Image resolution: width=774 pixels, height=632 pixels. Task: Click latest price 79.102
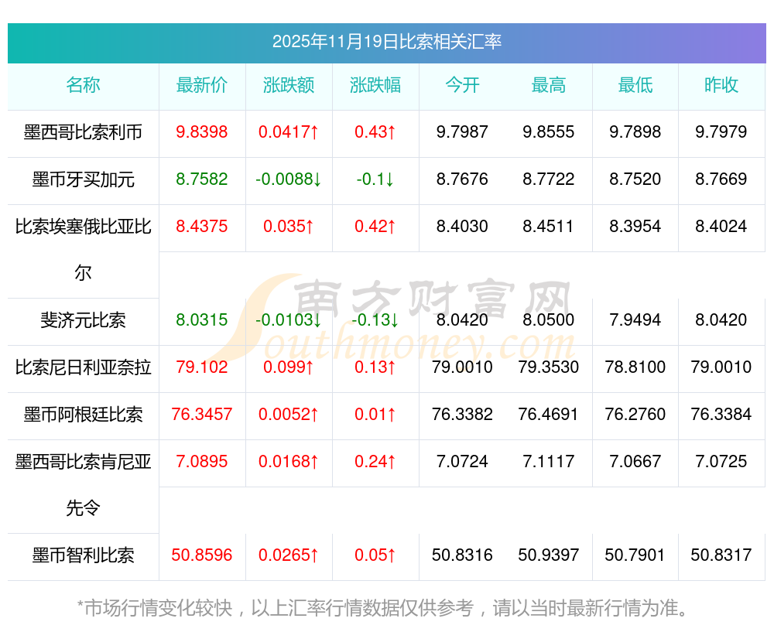point(201,367)
